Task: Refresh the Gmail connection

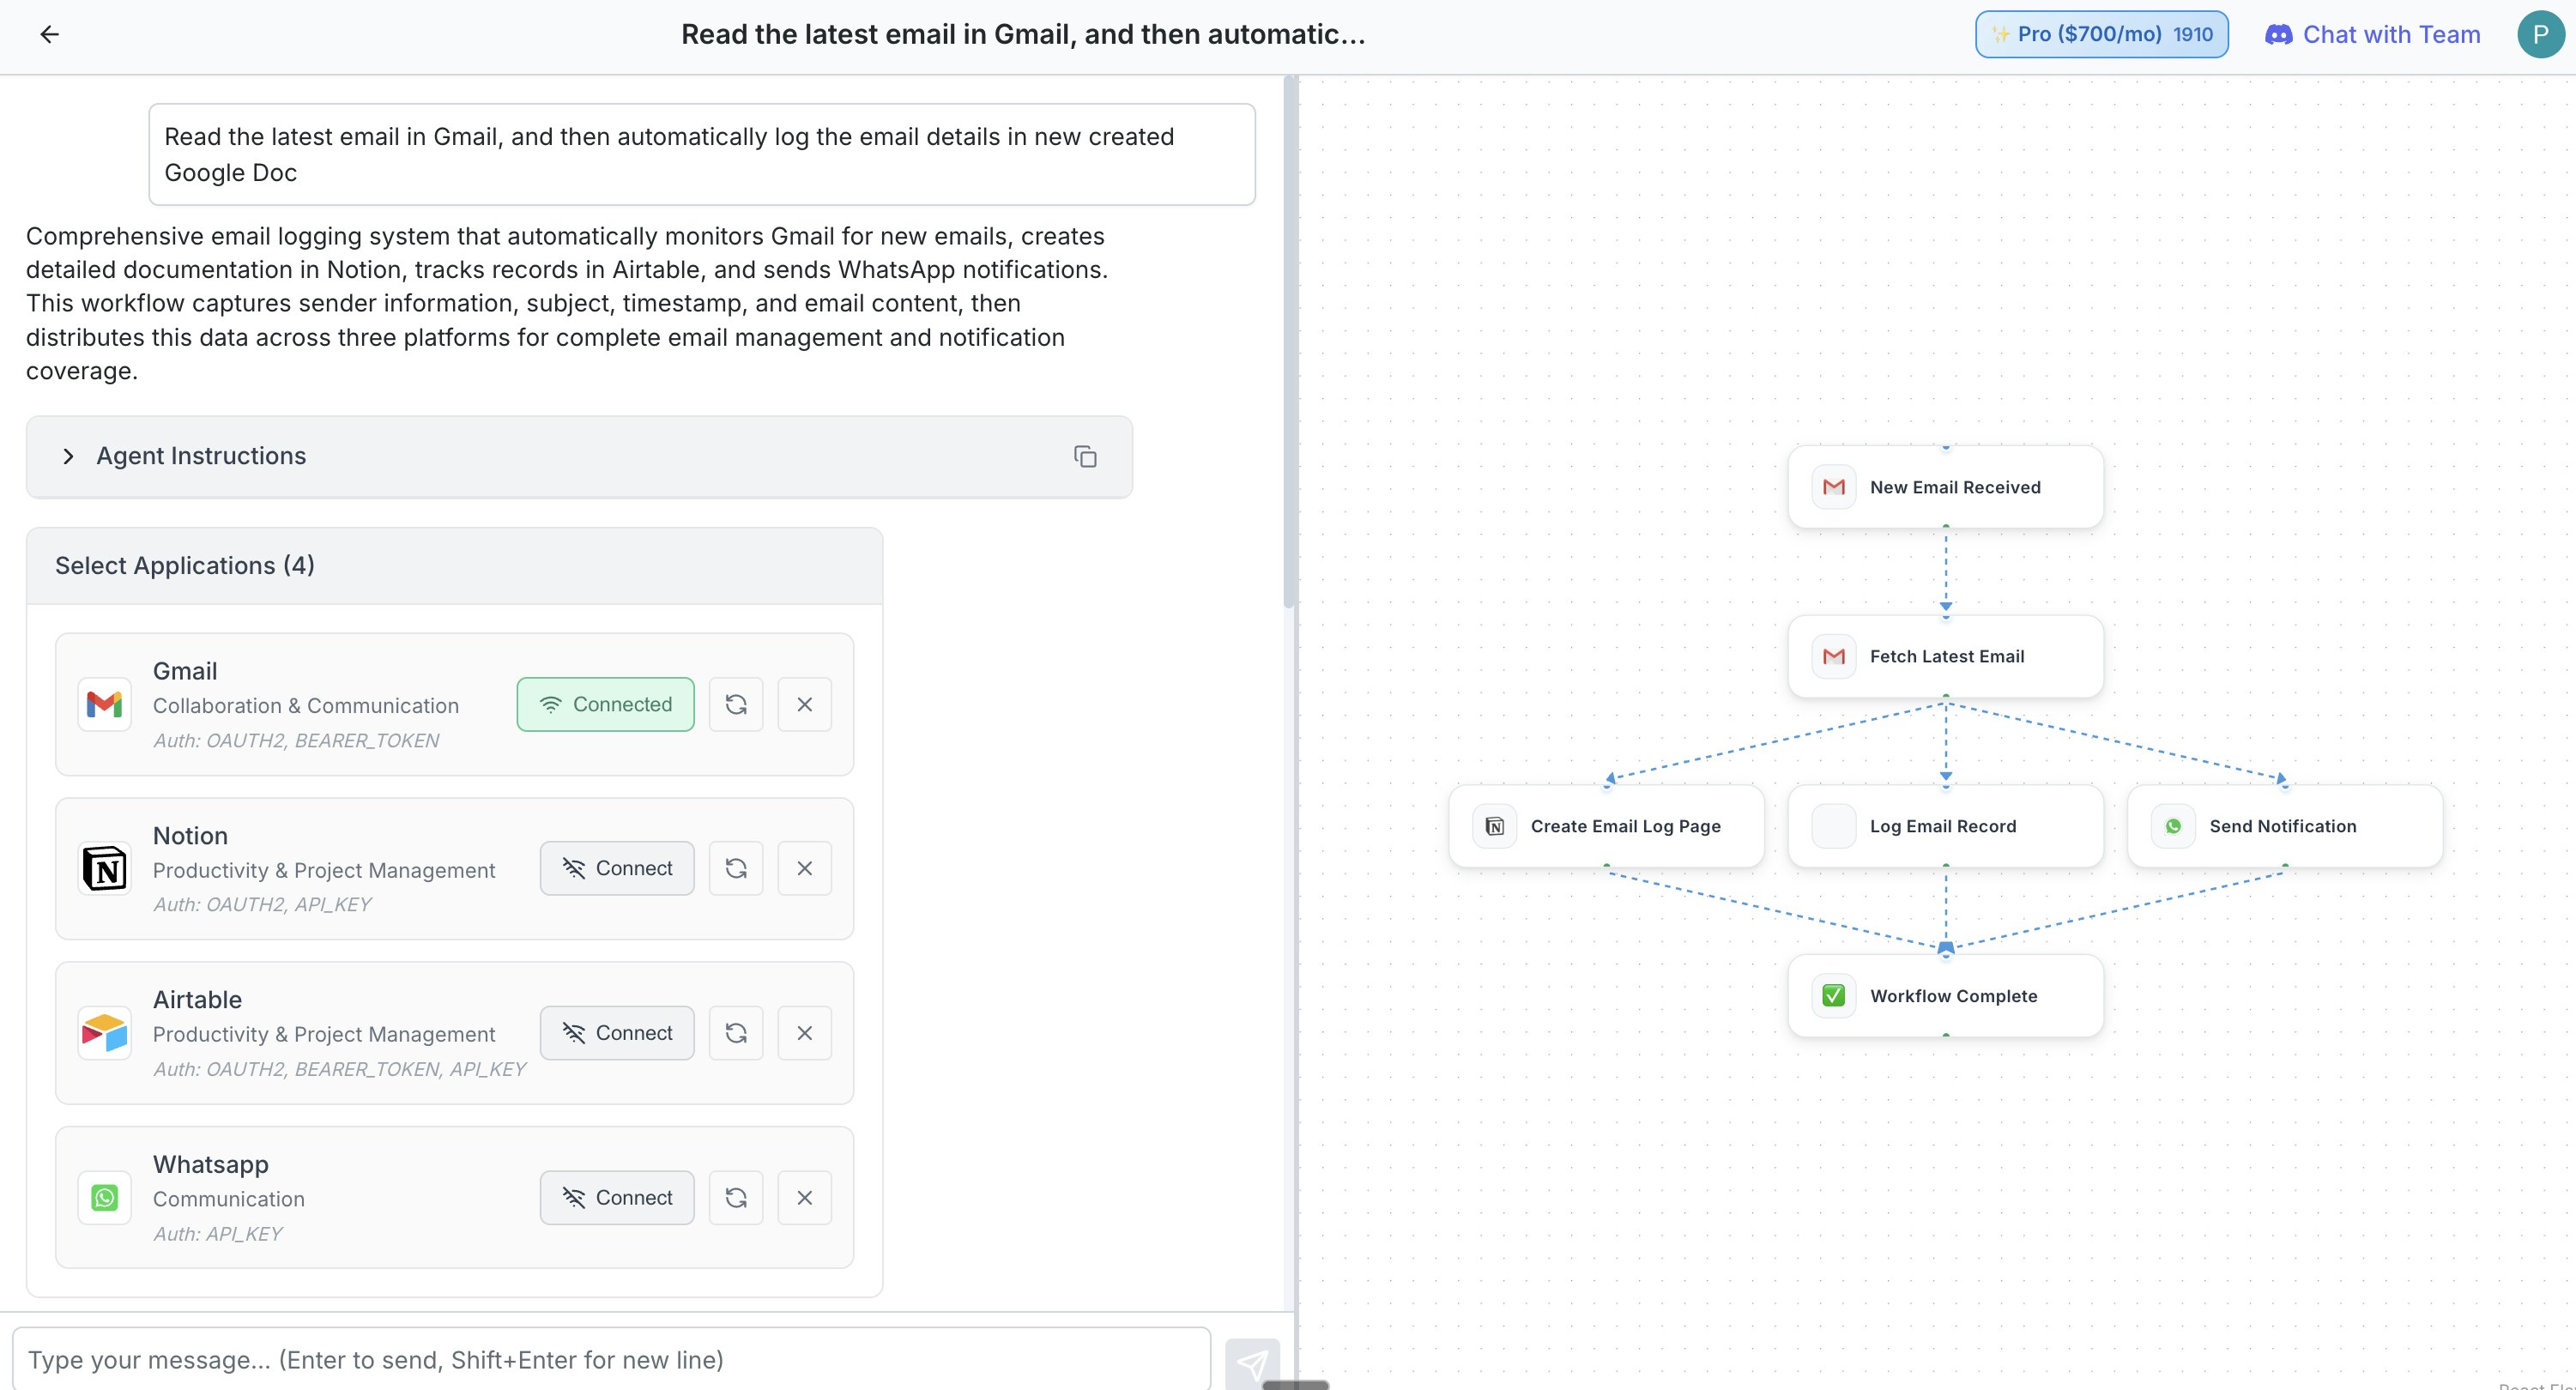Action: coord(736,704)
